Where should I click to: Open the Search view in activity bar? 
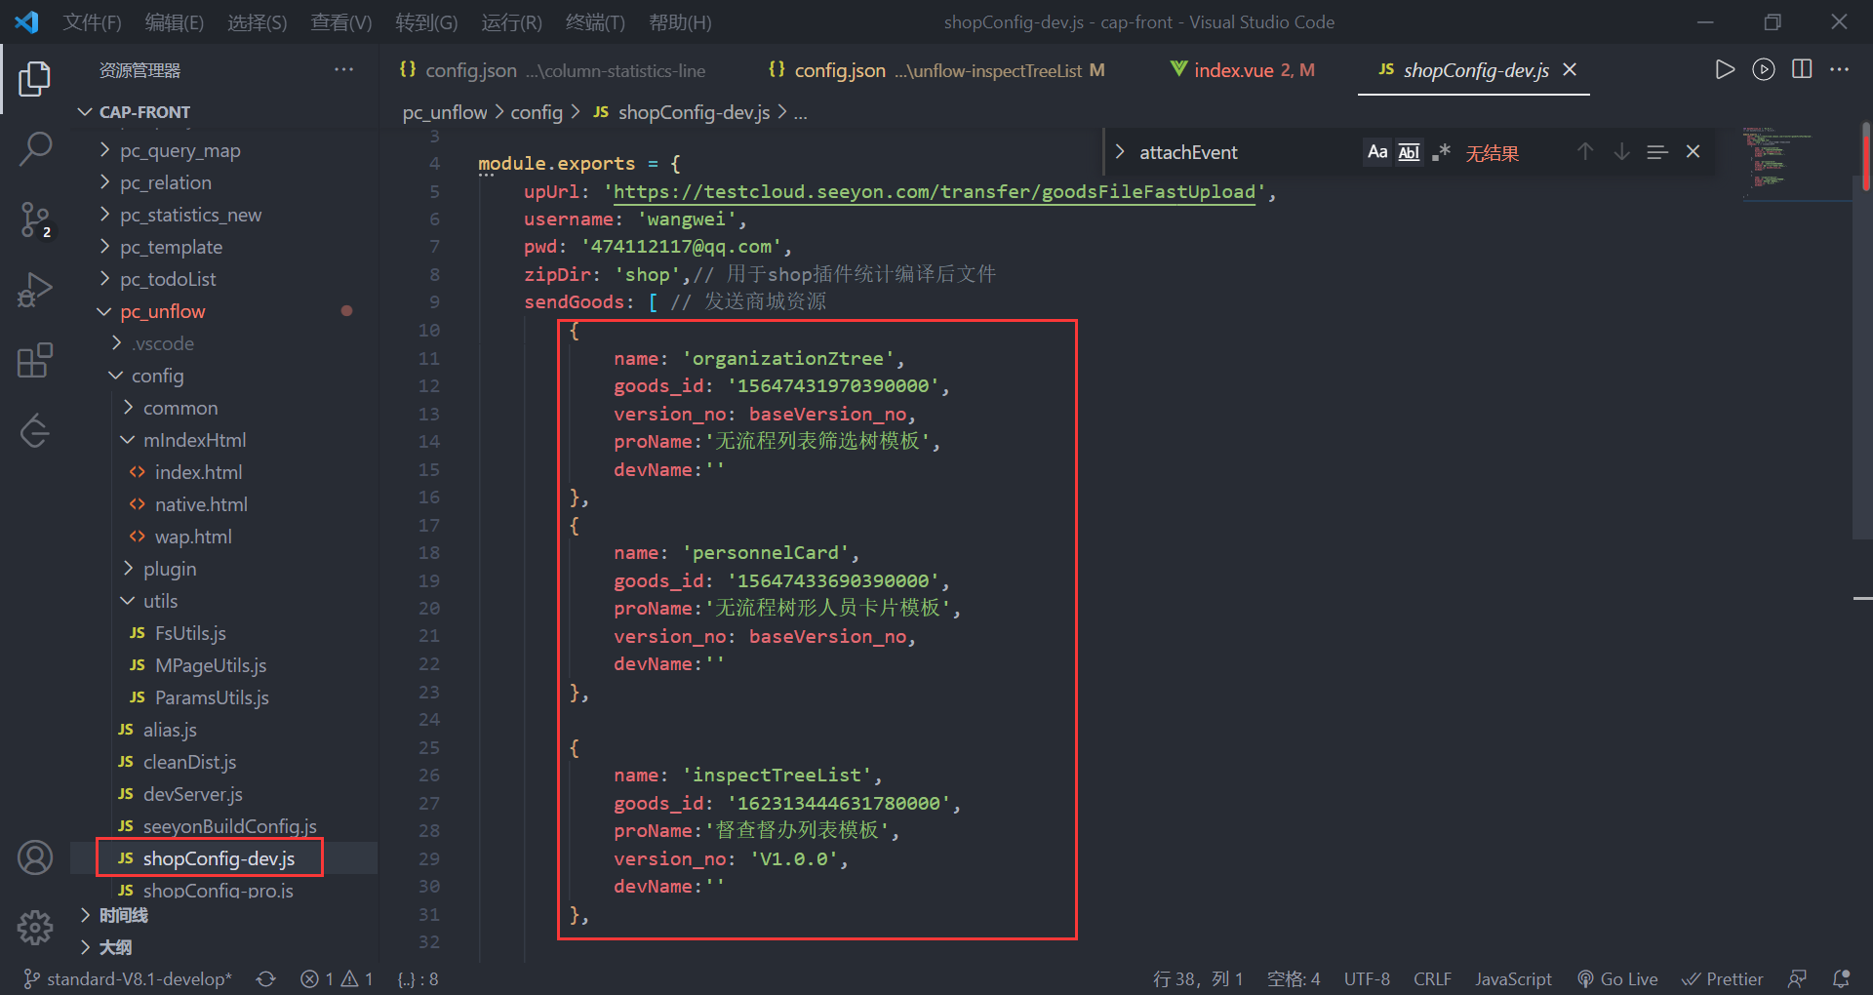pyautogui.click(x=35, y=149)
